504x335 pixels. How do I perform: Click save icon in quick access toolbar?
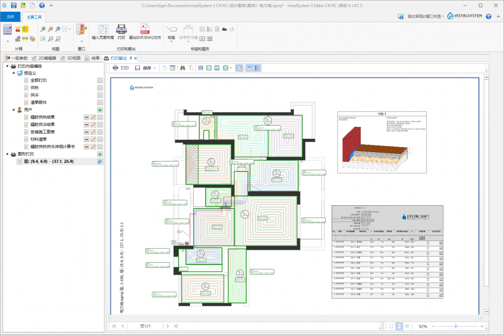coord(14,5)
